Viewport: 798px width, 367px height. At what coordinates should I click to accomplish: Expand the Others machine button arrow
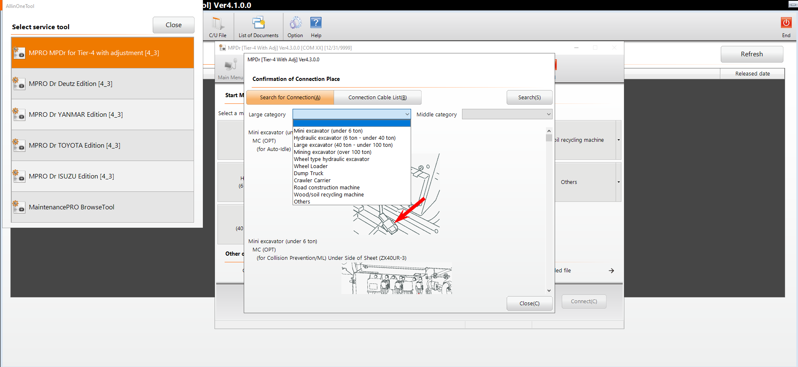pyautogui.click(x=619, y=182)
